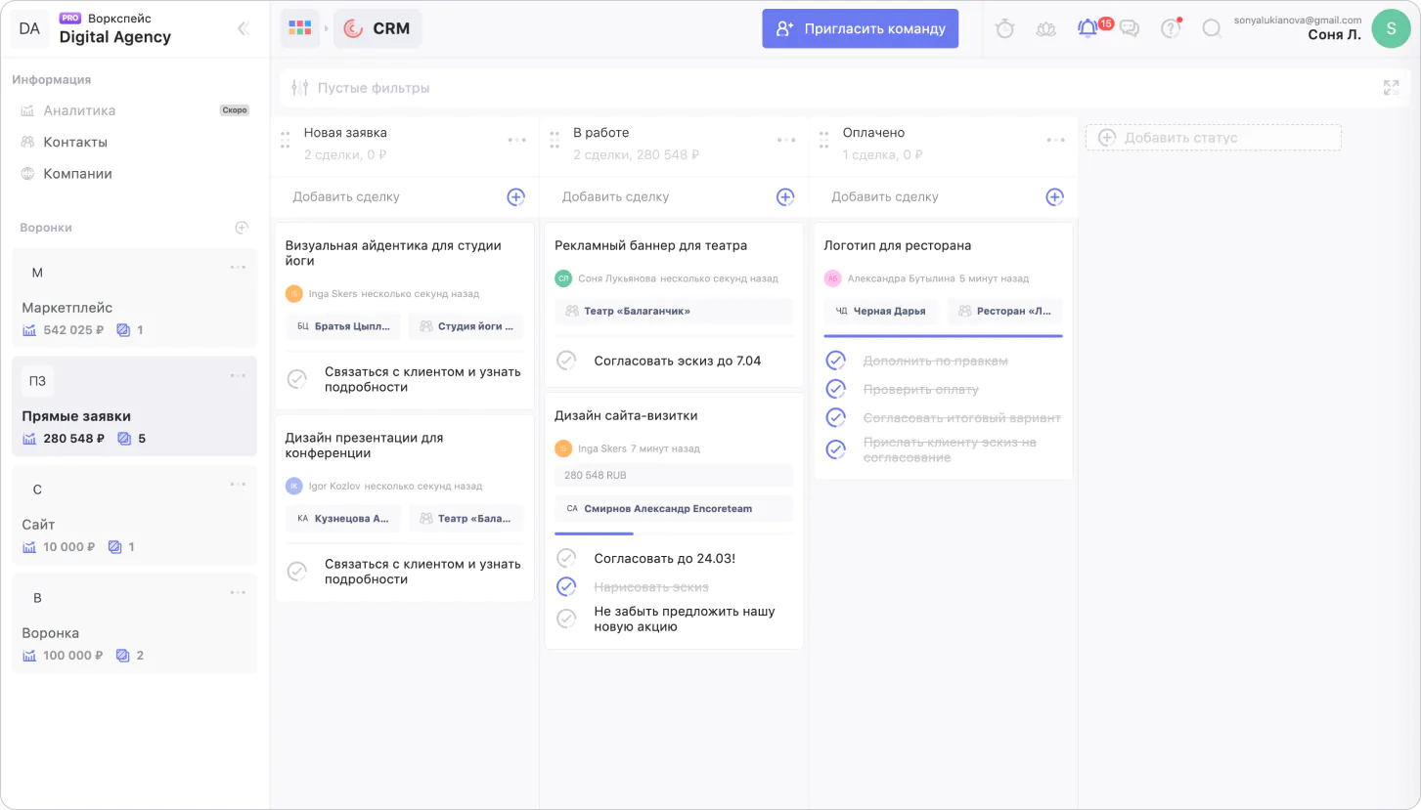
Task: Click DA workspace logo
Action: pos(29,28)
